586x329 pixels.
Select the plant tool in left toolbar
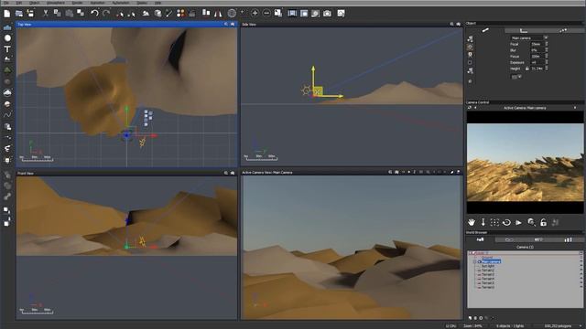7,70
